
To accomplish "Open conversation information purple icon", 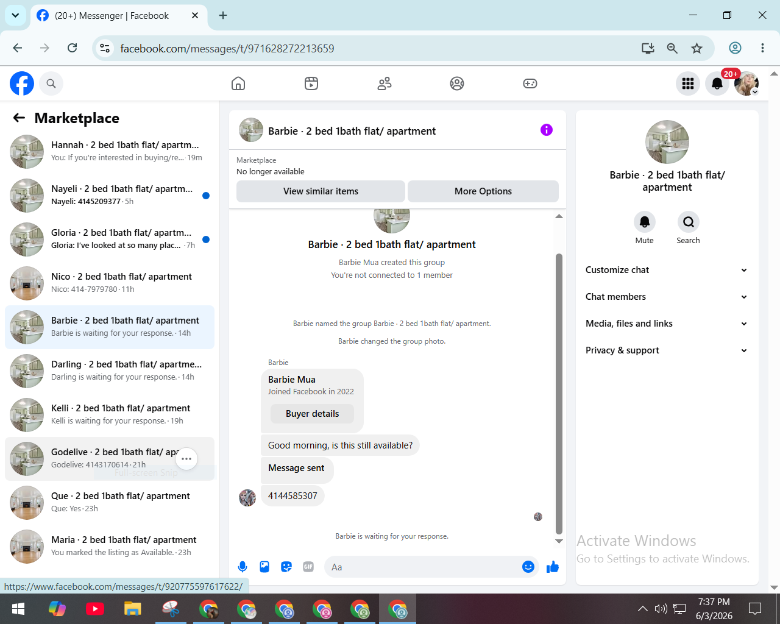I will (x=547, y=130).
